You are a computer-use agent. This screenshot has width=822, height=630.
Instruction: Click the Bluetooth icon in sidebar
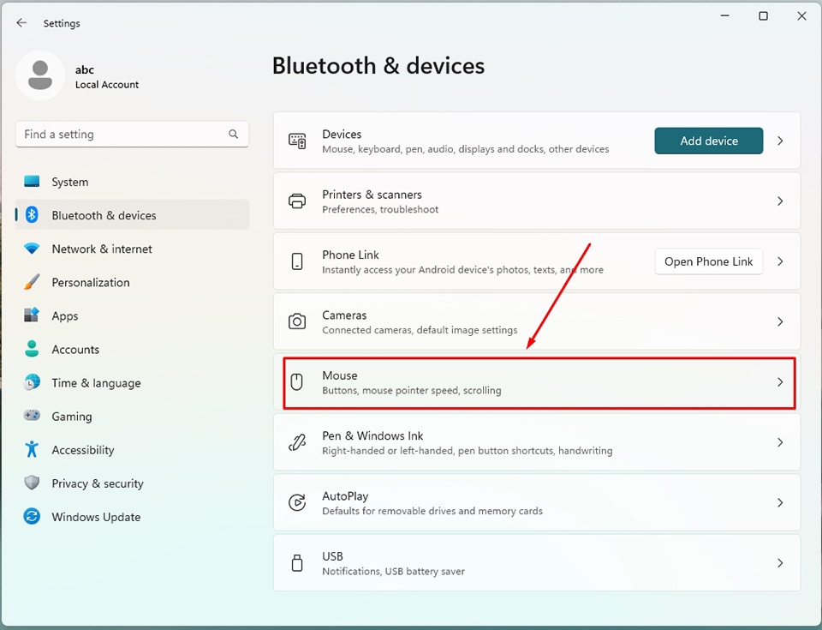[x=32, y=215]
